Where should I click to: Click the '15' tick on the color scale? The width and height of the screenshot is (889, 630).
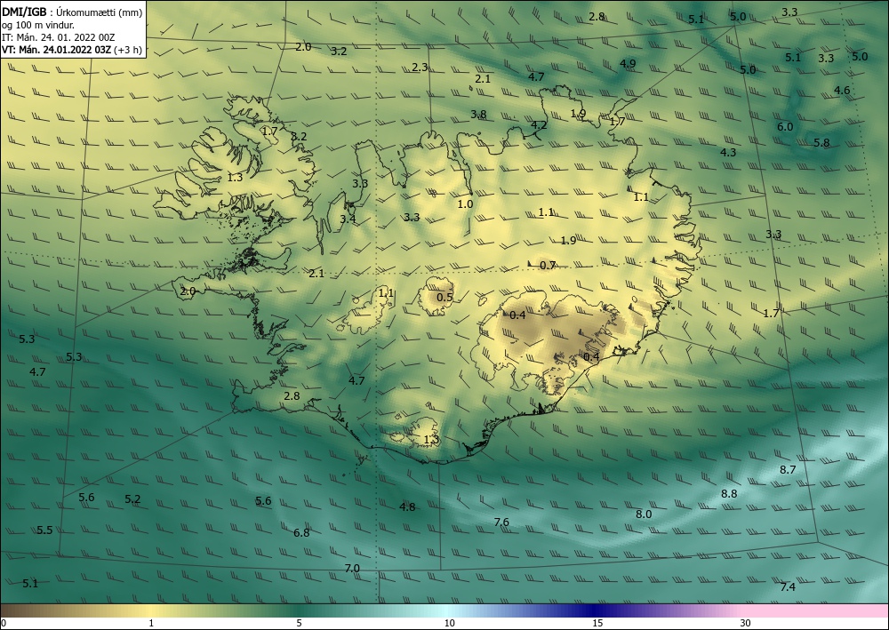(597, 623)
